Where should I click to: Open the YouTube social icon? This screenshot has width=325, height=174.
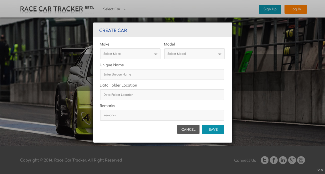click(301, 160)
